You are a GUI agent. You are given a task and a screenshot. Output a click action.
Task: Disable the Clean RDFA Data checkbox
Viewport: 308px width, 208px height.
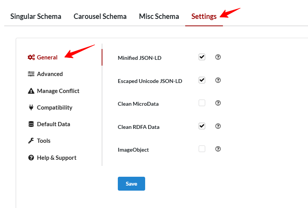pos(202,126)
